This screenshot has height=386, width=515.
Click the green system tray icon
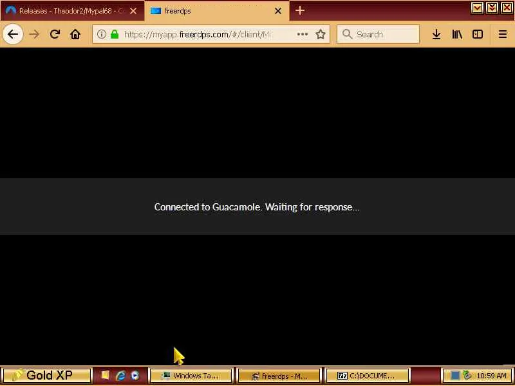(467, 375)
